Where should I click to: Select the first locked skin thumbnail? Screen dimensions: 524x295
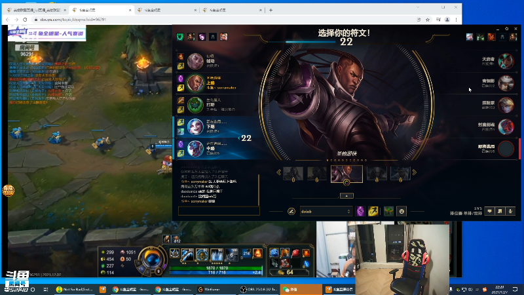point(293,174)
